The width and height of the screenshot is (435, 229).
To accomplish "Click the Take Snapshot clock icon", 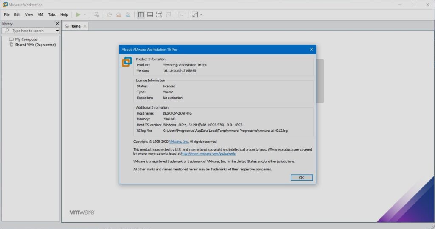I will click(109, 14).
